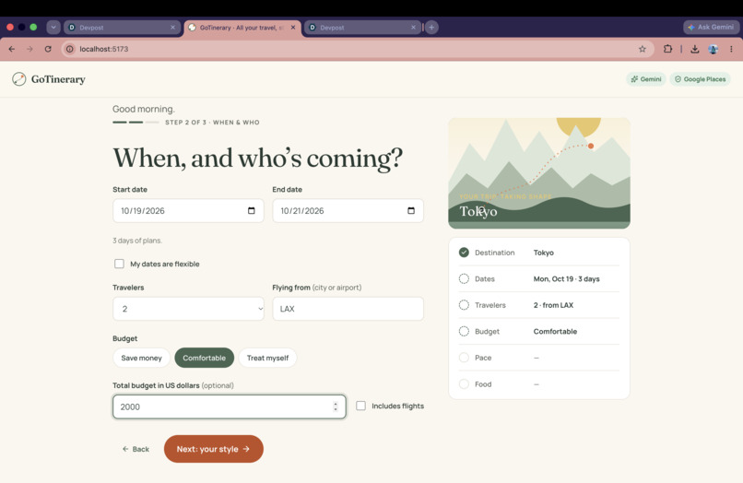Image resolution: width=743 pixels, height=483 pixels.
Task: Switch to the GoTinerary tab
Action: tap(242, 28)
